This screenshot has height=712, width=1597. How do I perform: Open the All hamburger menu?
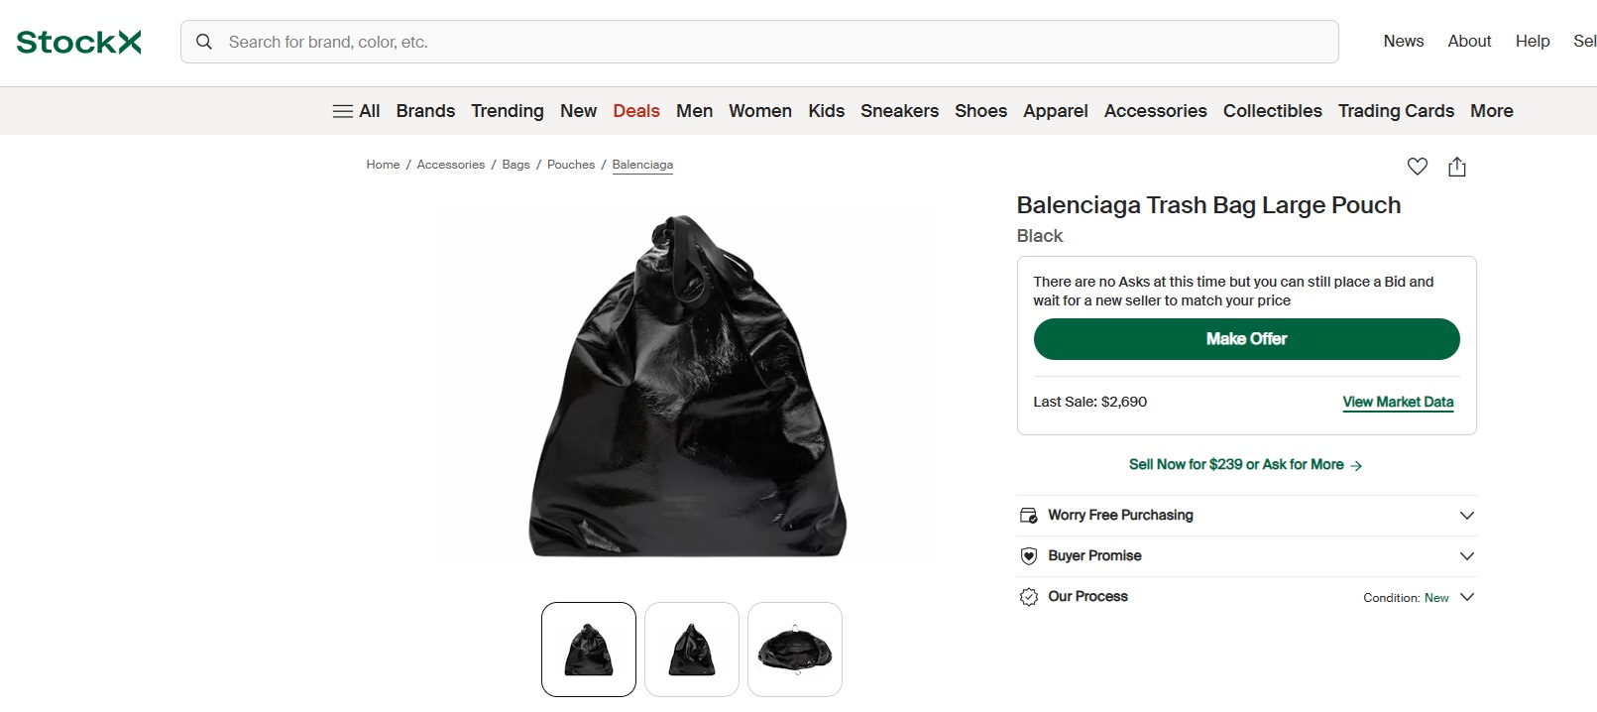point(356,111)
